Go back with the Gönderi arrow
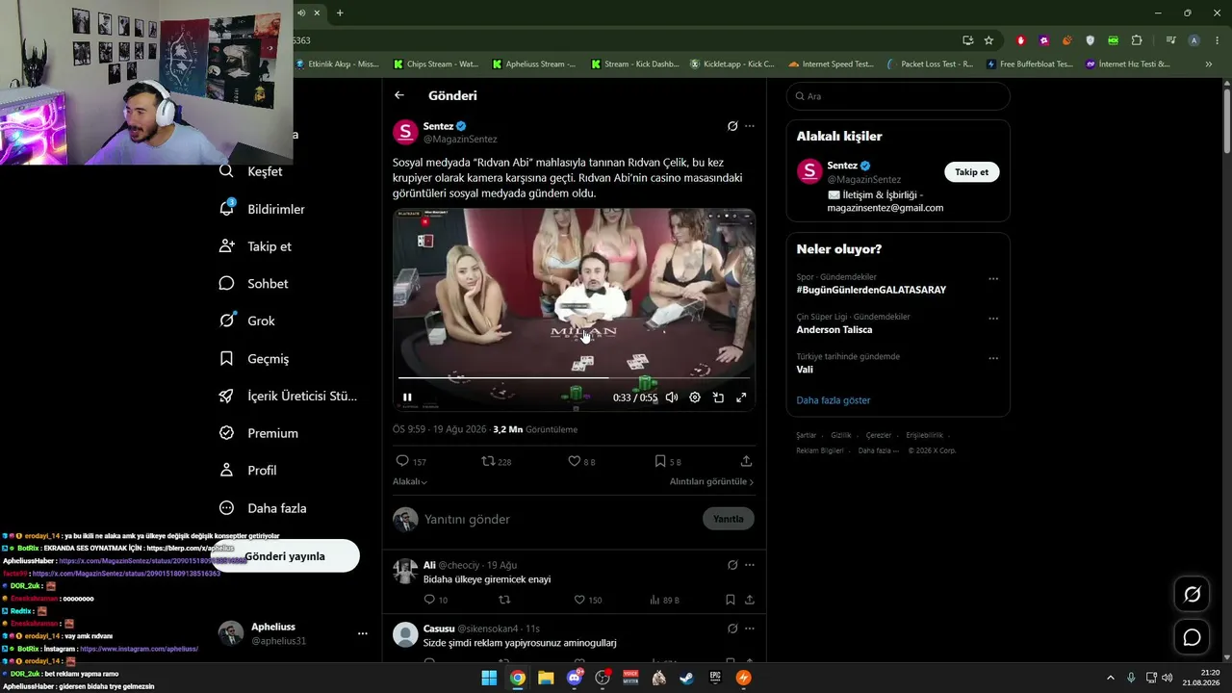Screen dimensions: 1232x693 point(399,95)
